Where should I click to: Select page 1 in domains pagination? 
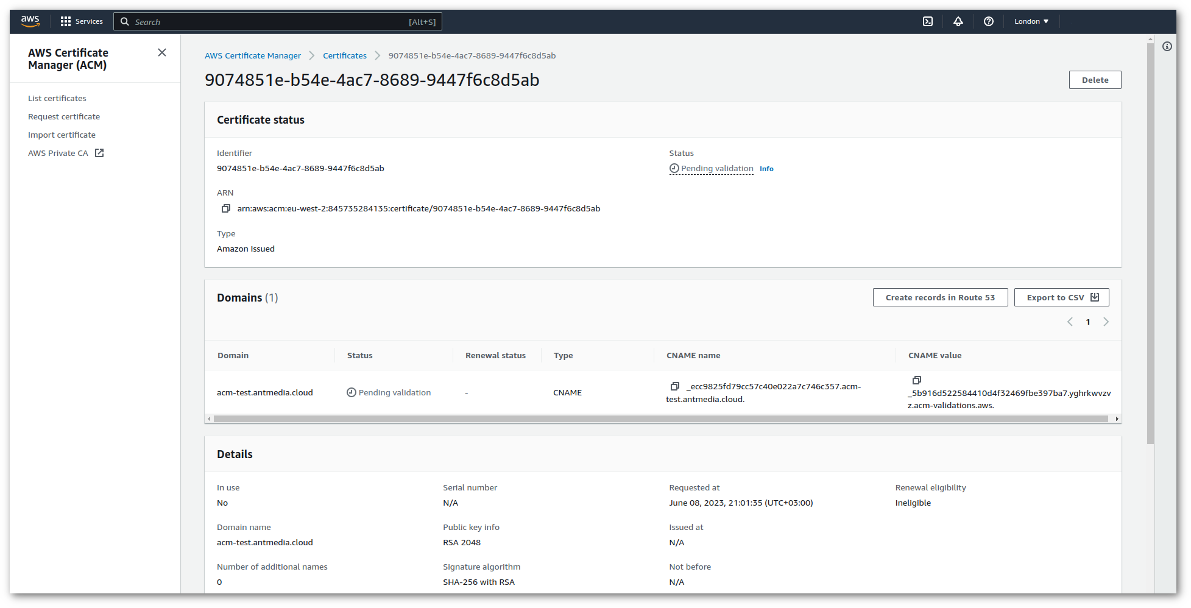(1088, 322)
